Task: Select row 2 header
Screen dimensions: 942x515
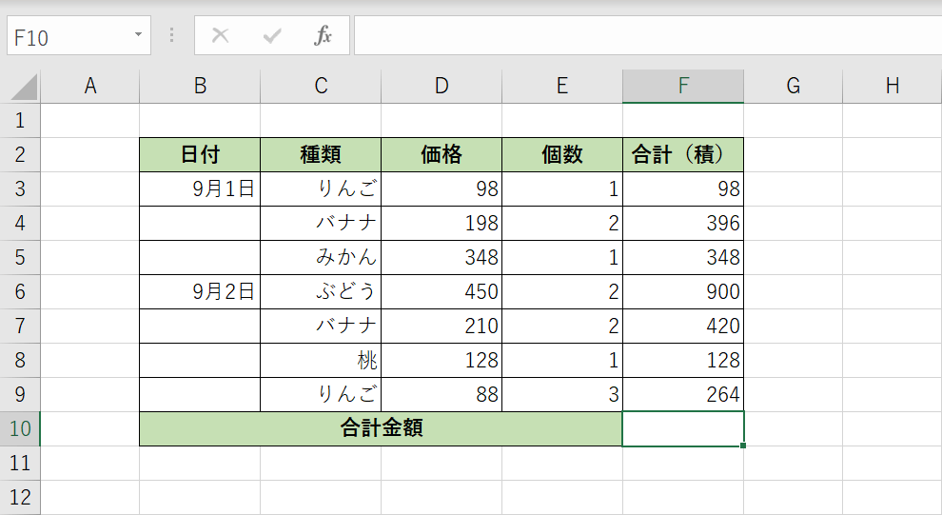Action: tap(20, 155)
